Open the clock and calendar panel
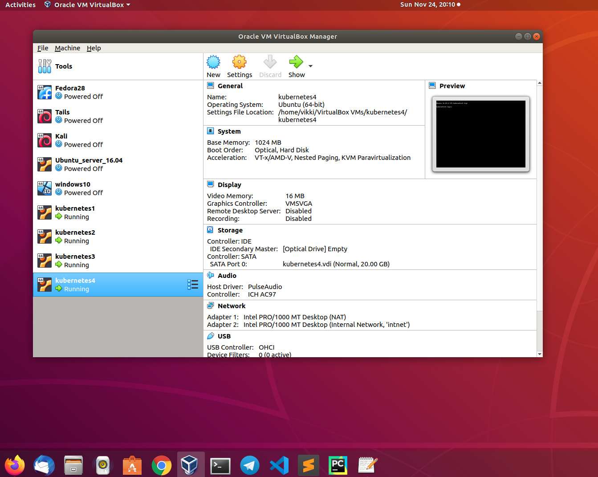 [x=430, y=4]
